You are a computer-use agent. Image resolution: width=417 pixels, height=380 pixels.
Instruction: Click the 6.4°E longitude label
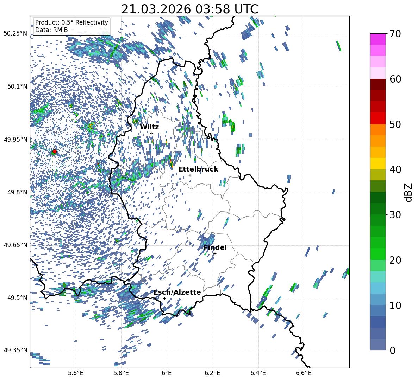tap(258, 373)
